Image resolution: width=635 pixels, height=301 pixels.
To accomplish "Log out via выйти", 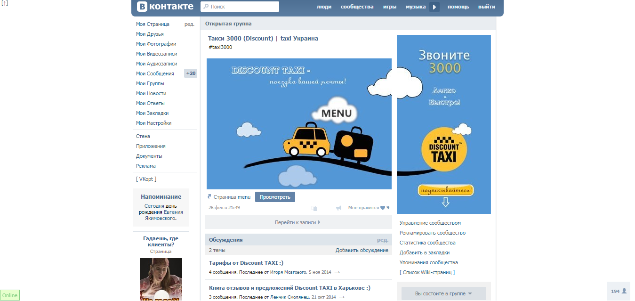I will [487, 7].
